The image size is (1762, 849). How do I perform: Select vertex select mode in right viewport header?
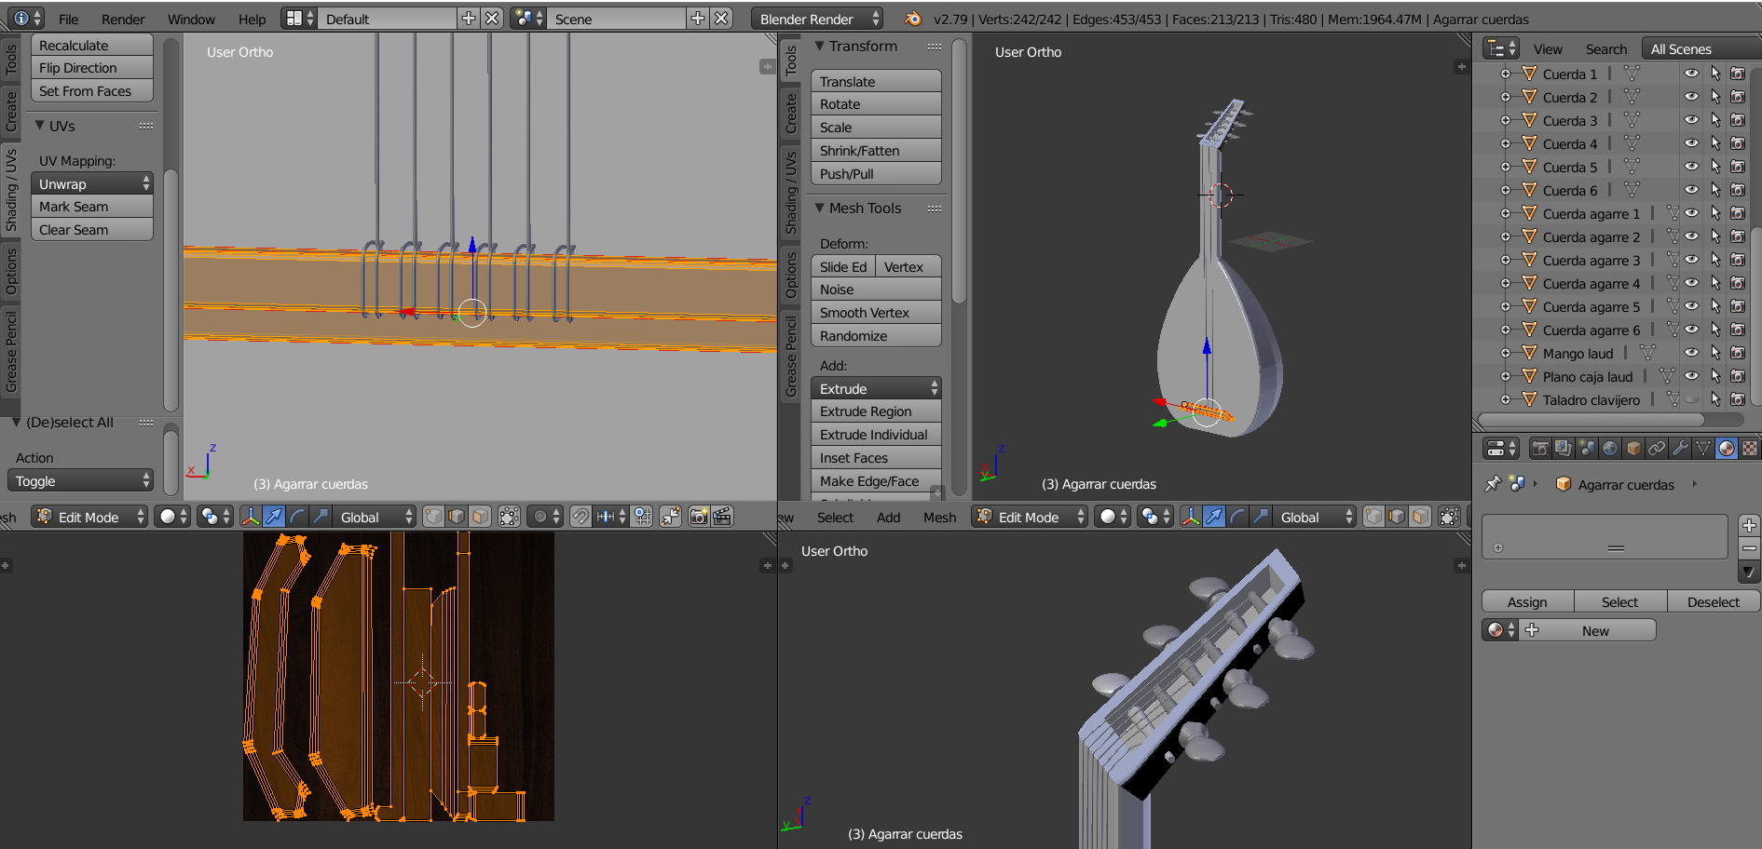coord(1373,517)
